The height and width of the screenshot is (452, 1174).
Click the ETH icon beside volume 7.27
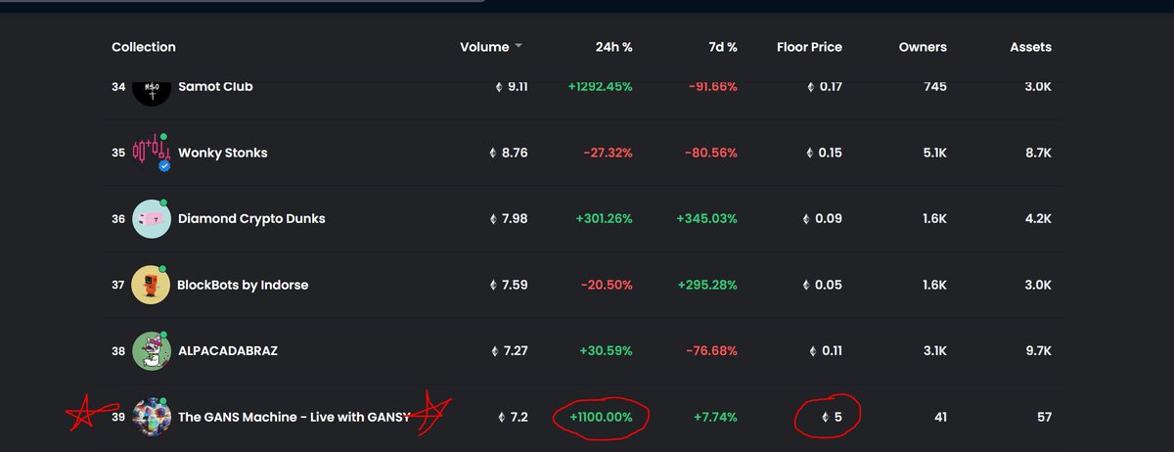[493, 351]
